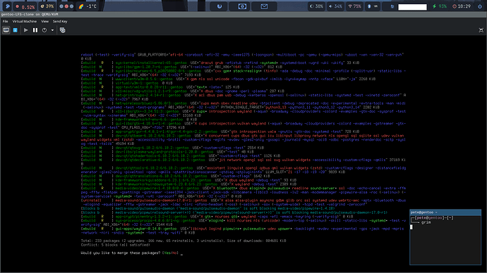Click the gentoo-LFS-clone on QEMU/KVM title bar
This screenshot has height=273, width=487.
click(x=243, y=15)
